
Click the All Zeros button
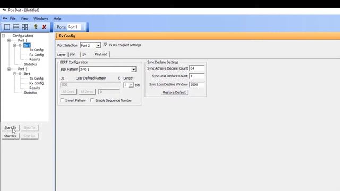87,92
